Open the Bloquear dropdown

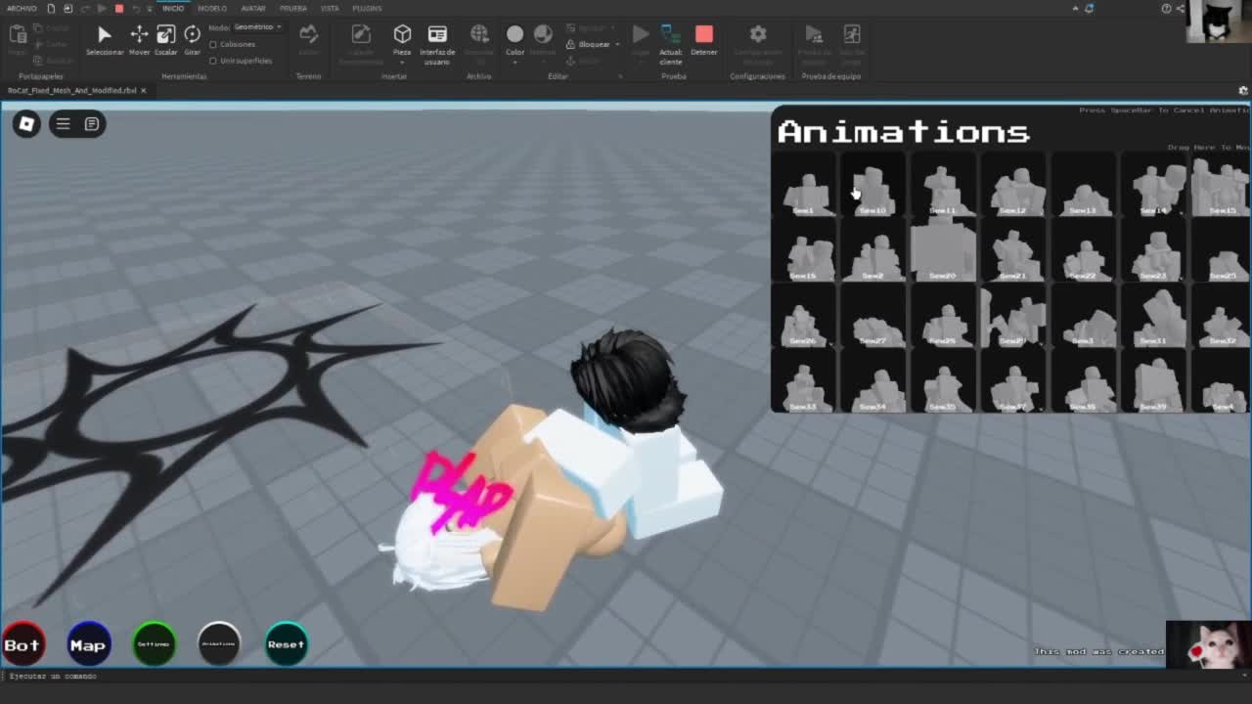coord(596,45)
